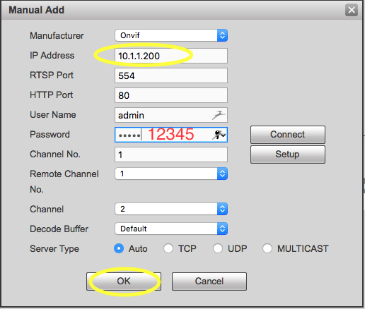This screenshot has height=309, width=365.
Task: Open the Channel dropdown showing 2
Action: coord(171,209)
